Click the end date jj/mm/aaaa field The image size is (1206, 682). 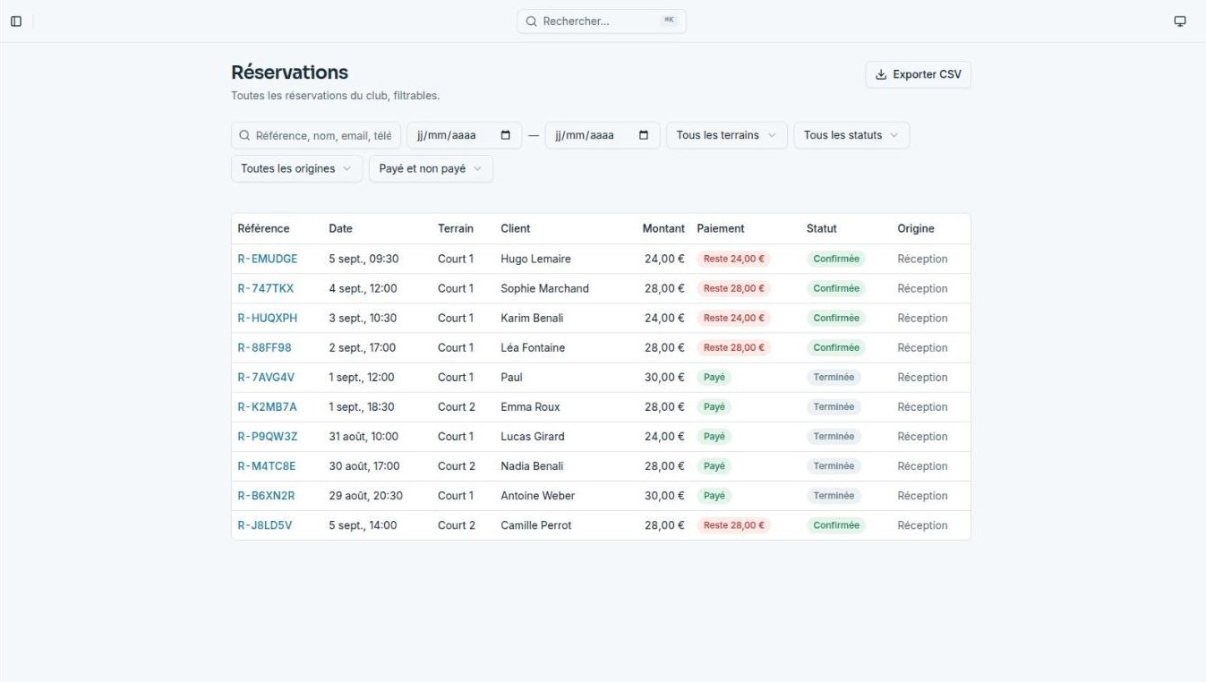pos(602,135)
